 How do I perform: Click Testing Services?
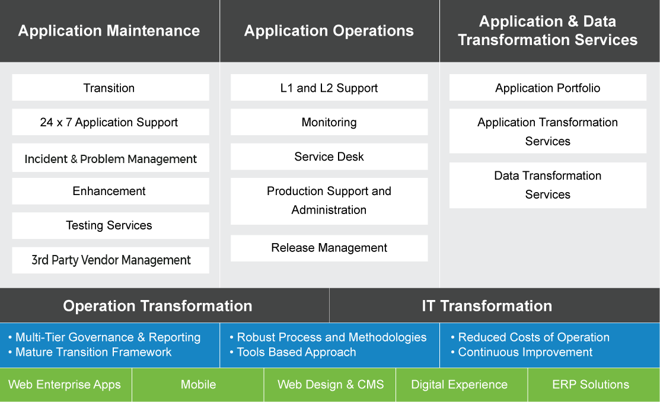click(110, 225)
